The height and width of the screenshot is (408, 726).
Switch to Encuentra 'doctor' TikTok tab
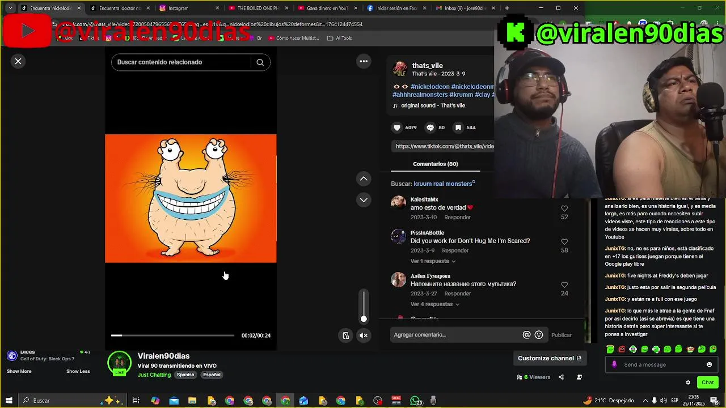click(120, 8)
